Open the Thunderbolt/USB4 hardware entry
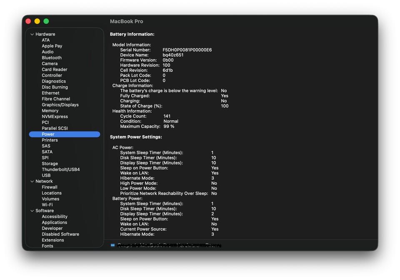This screenshot has height=280, width=400. click(60, 170)
